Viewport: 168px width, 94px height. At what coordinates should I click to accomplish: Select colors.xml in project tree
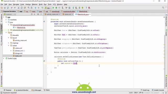pos(19,48)
